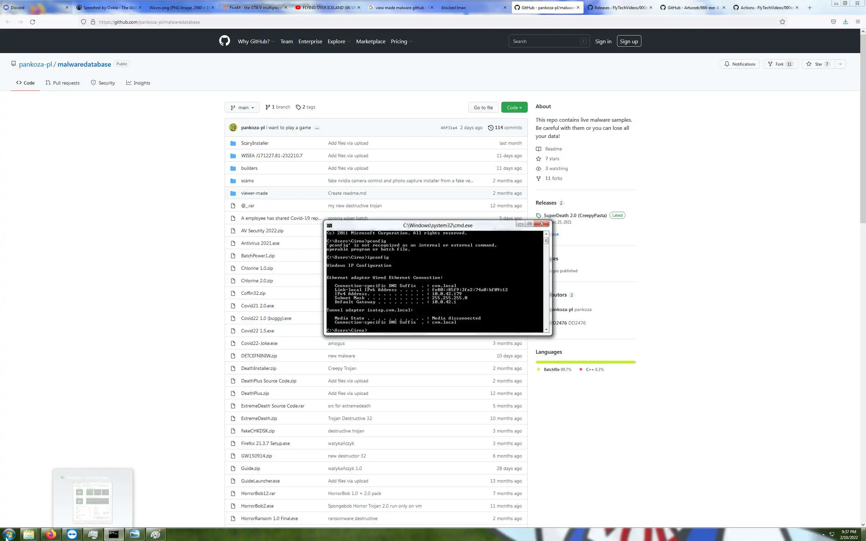
Task: Click the Go to file button
Action: pyautogui.click(x=483, y=107)
